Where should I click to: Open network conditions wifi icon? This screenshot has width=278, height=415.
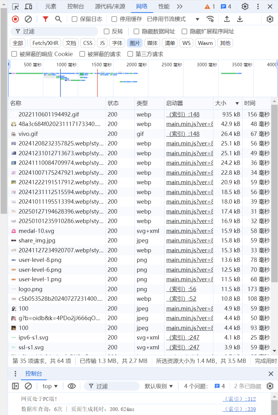[x=210, y=19]
